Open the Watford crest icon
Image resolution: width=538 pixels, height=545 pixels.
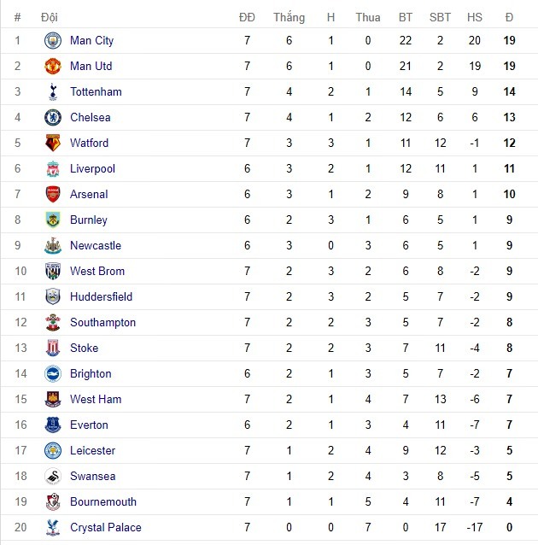(x=53, y=143)
